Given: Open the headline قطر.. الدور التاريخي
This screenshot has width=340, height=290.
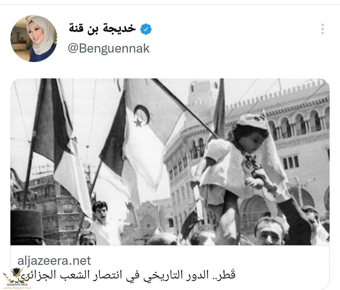Looking at the screenshot, I should point(130,275).
